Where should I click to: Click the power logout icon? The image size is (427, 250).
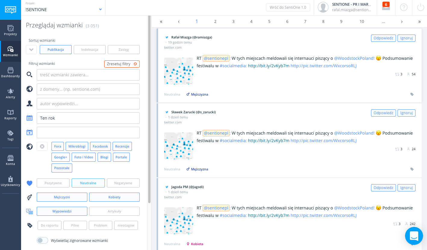click(x=420, y=8)
